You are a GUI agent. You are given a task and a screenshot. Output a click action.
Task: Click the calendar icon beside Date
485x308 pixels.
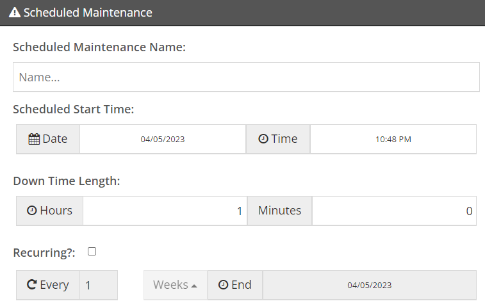(34, 139)
